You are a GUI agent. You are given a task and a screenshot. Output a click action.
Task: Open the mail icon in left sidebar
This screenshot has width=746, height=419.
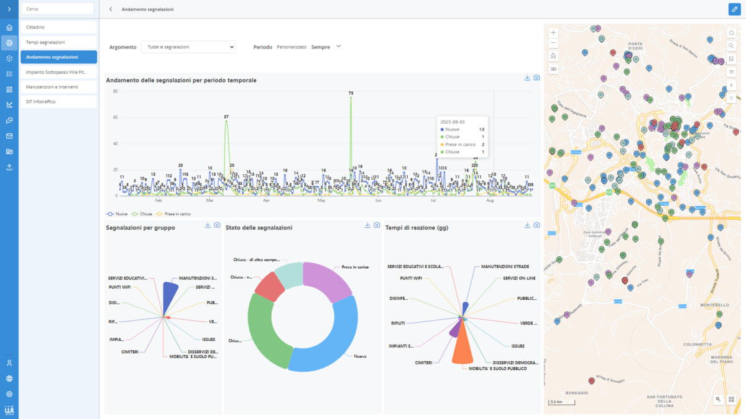pyautogui.click(x=9, y=136)
